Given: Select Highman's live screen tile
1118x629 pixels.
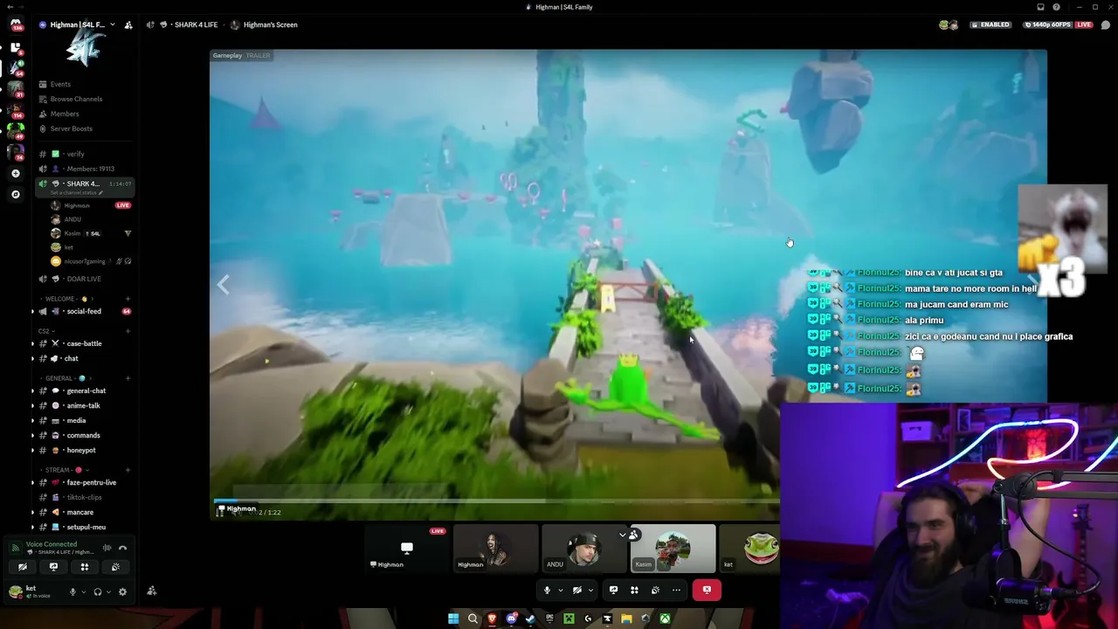Looking at the screenshot, I should (407, 548).
